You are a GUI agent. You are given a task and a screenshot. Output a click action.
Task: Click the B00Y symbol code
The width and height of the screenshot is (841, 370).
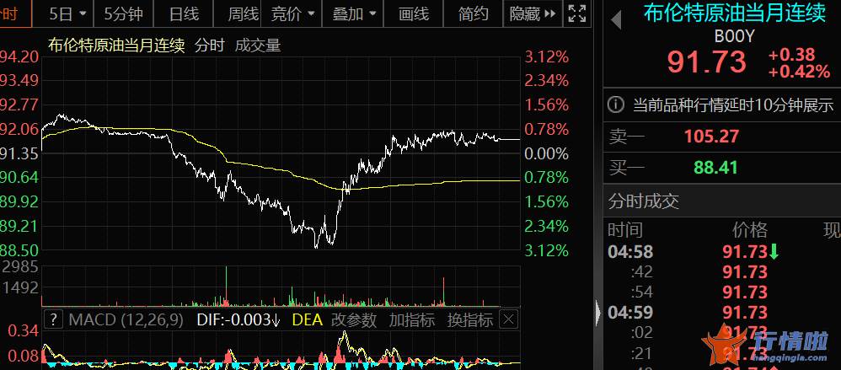[734, 36]
